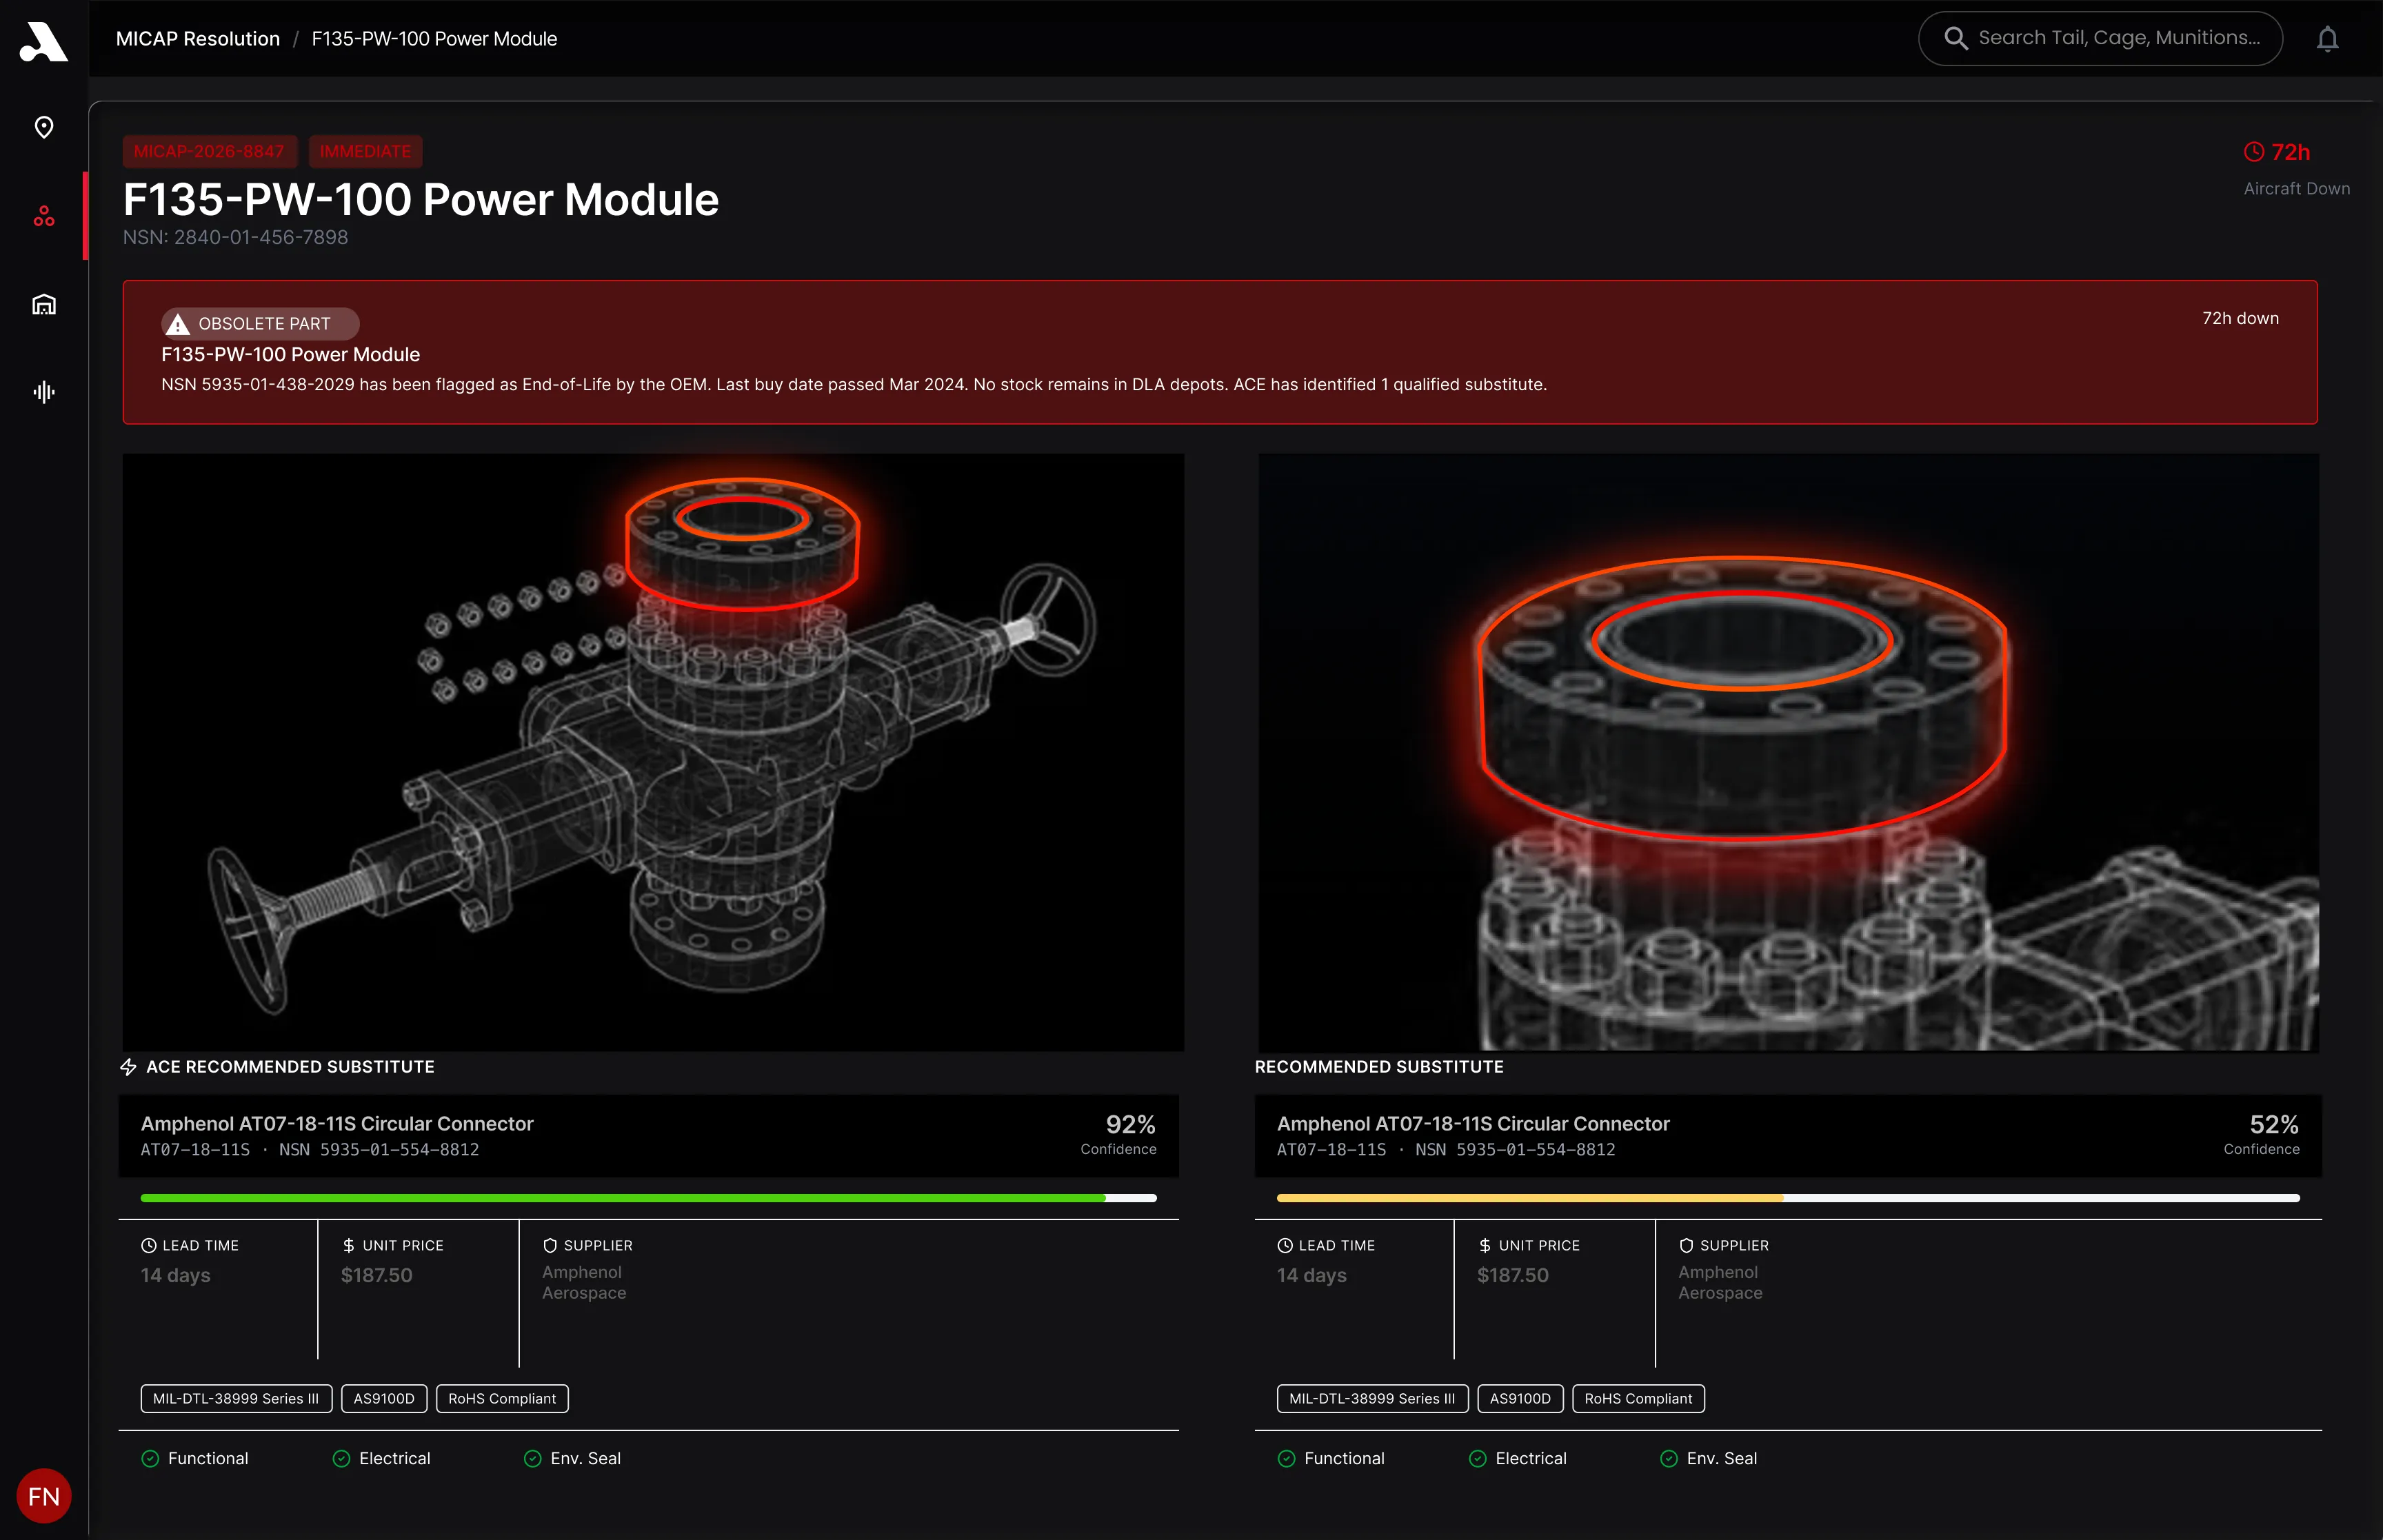Screen dimensions: 2383x1540
Task: Click Env. Seal check icon in 52% card
Action: tap(1669, 1459)
